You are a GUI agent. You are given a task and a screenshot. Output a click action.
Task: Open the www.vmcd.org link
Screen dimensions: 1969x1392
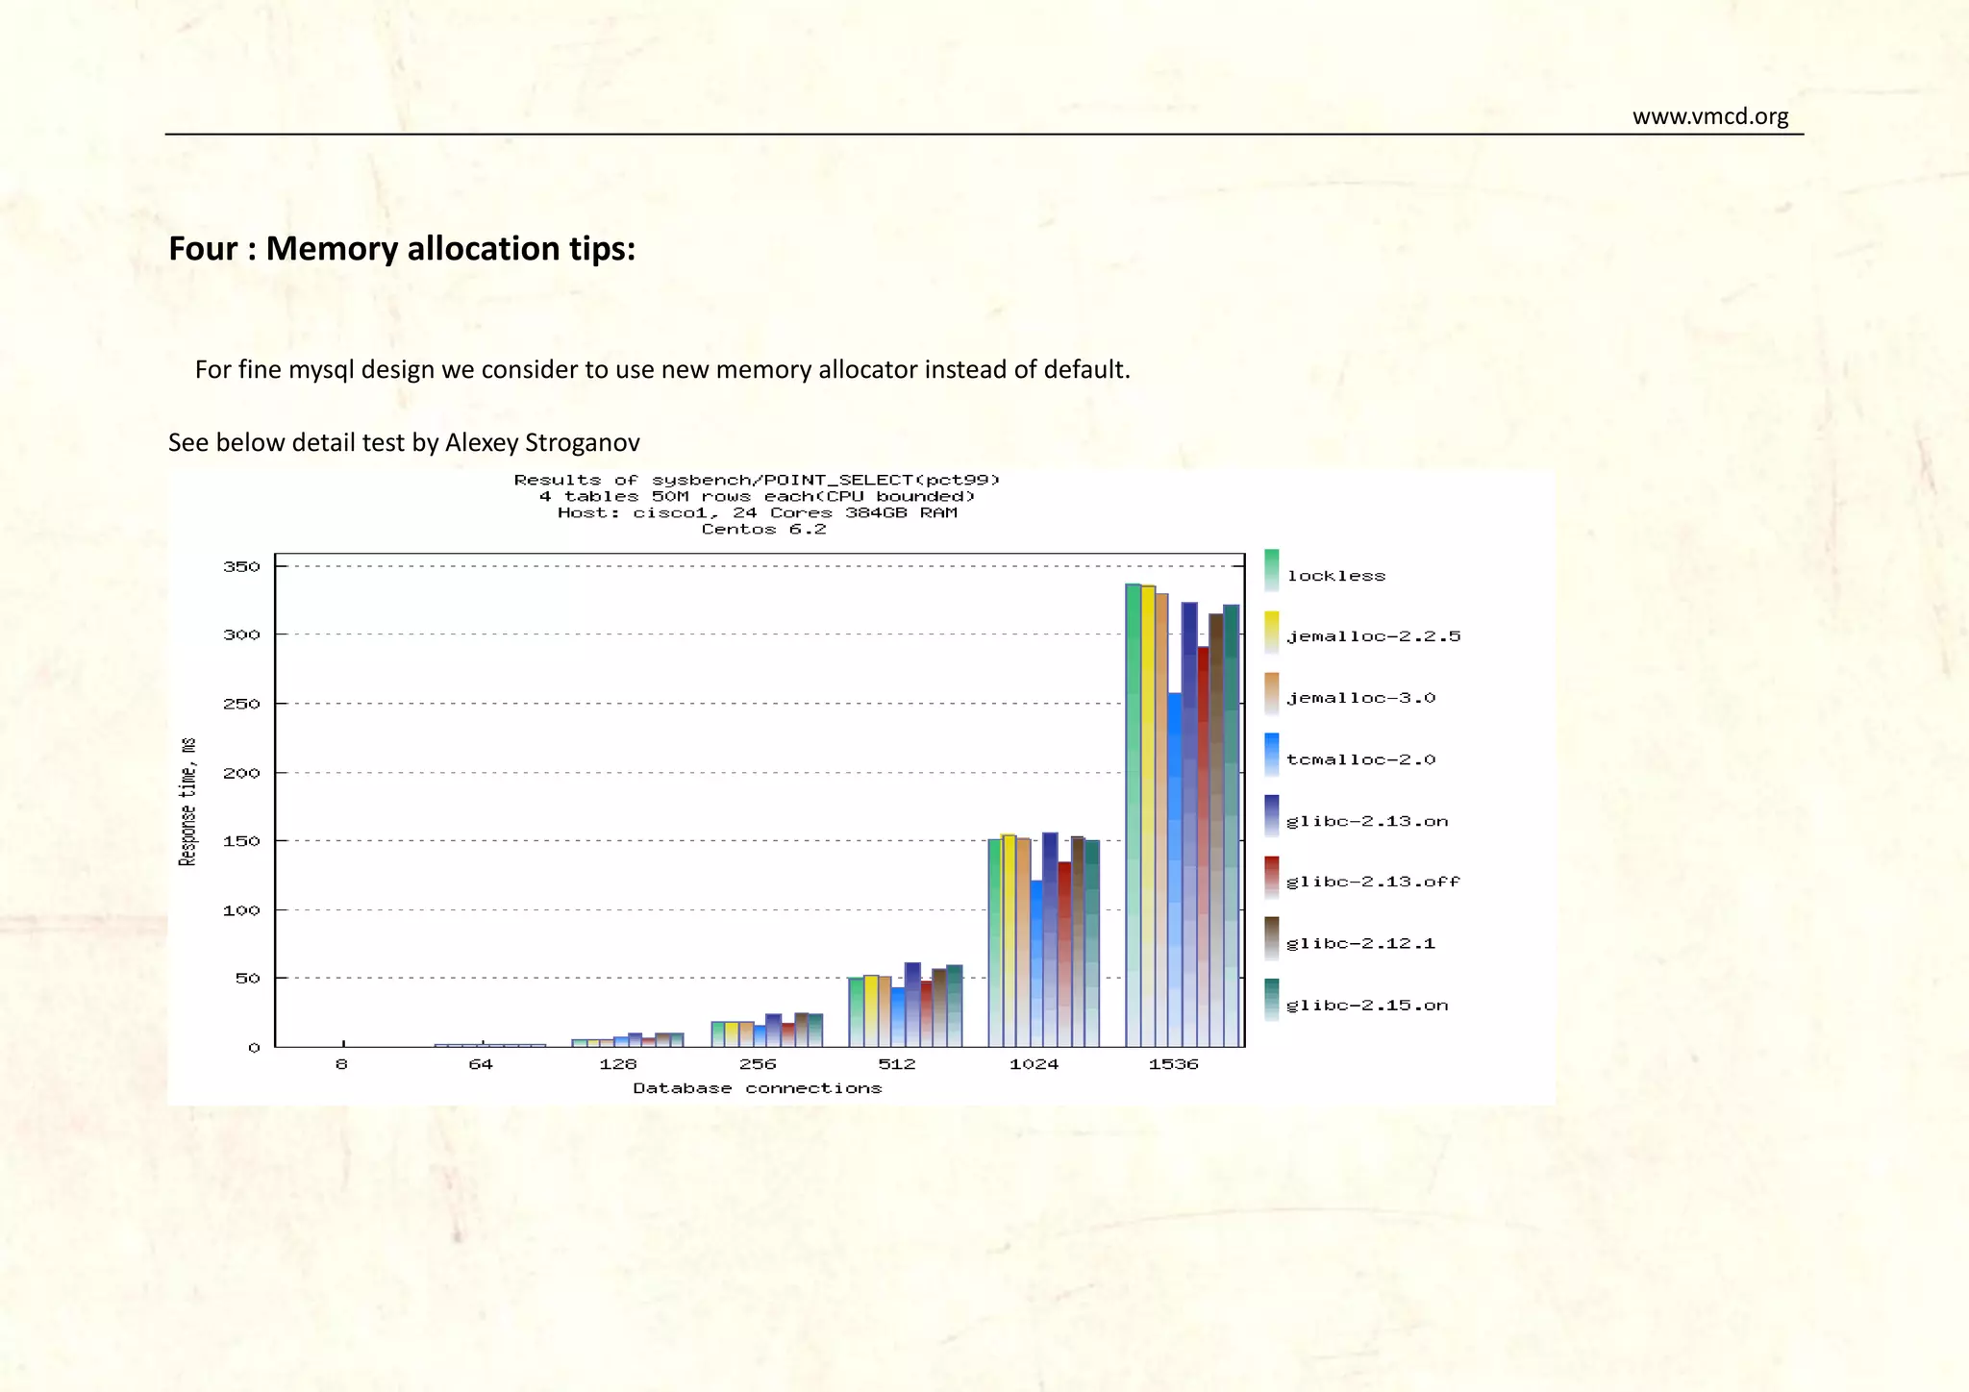[1709, 116]
